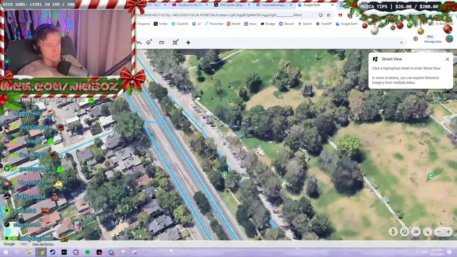Open the Windows Start menu
This screenshot has width=457, height=257.
5,252
